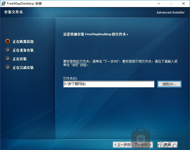Image resolution: width=190 pixels, height=150 pixels.
Task: Click the 正在准备安装 step text
Action: (x=23, y=50)
